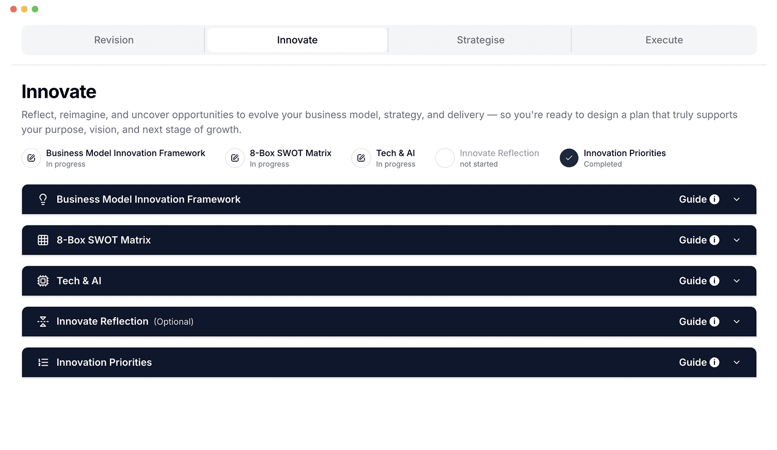
Task: Select the chip icon on the Tech & AI bar
Action: [x=43, y=281]
